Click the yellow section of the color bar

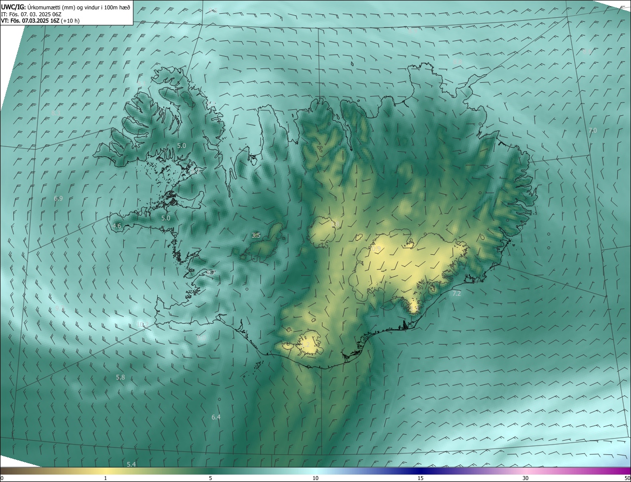(x=105, y=471)
